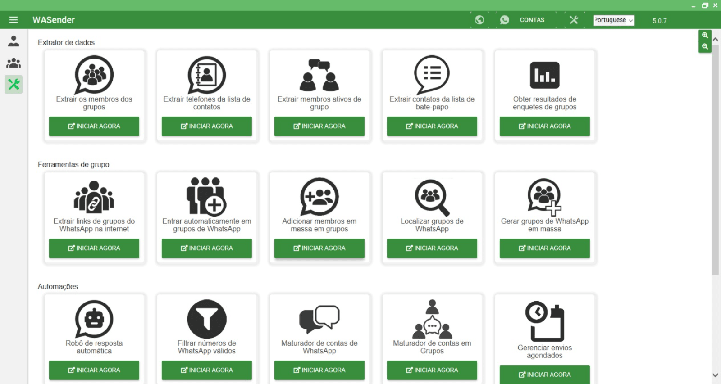
Task: Open the tools wrench icon in header
Action: pyautogui.click(x=574, y=20)
